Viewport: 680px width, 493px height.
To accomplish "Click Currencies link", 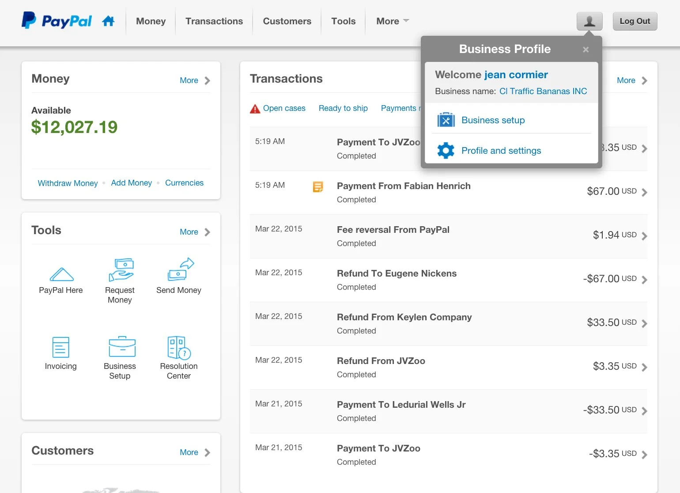I will [x=184, y=183].
